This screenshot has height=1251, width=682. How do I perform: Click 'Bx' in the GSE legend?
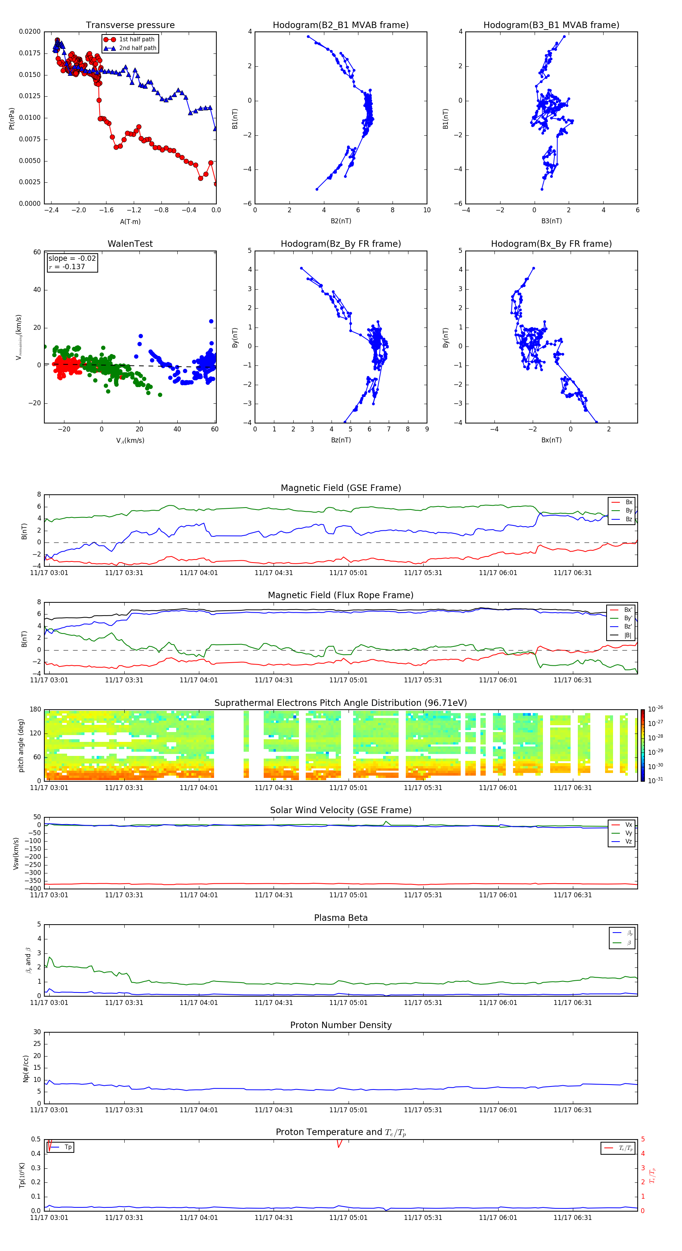[x=622, y=502]
